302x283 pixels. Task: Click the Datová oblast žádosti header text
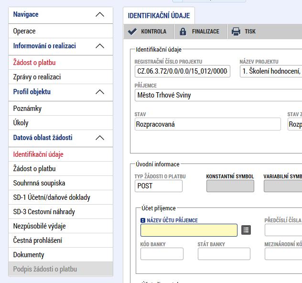coord(43,138)
